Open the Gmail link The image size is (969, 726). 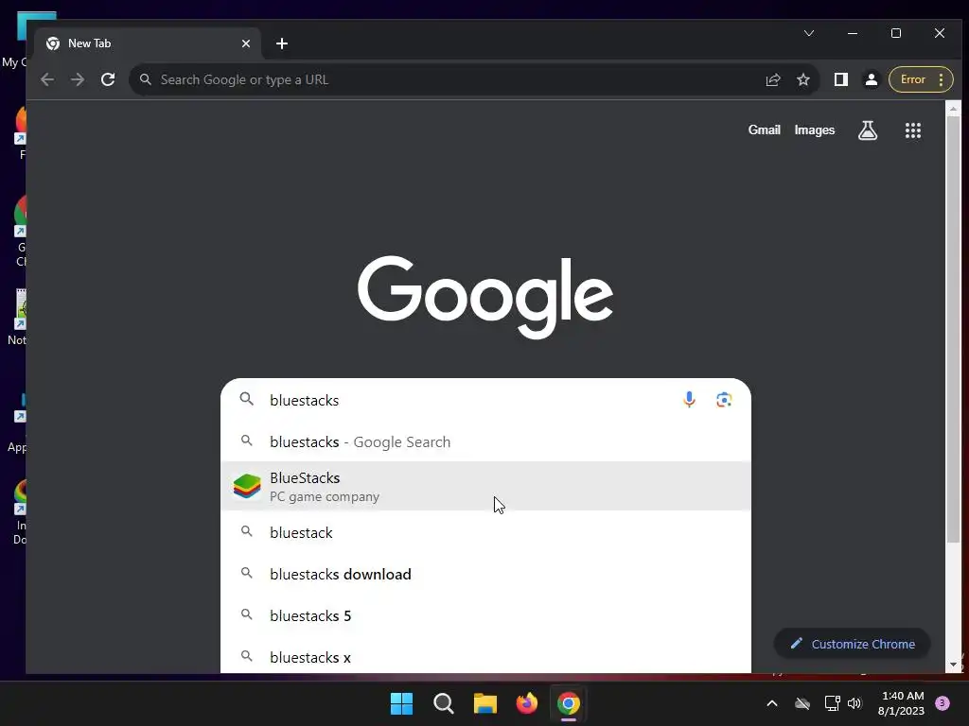click(x=765, y=130)
